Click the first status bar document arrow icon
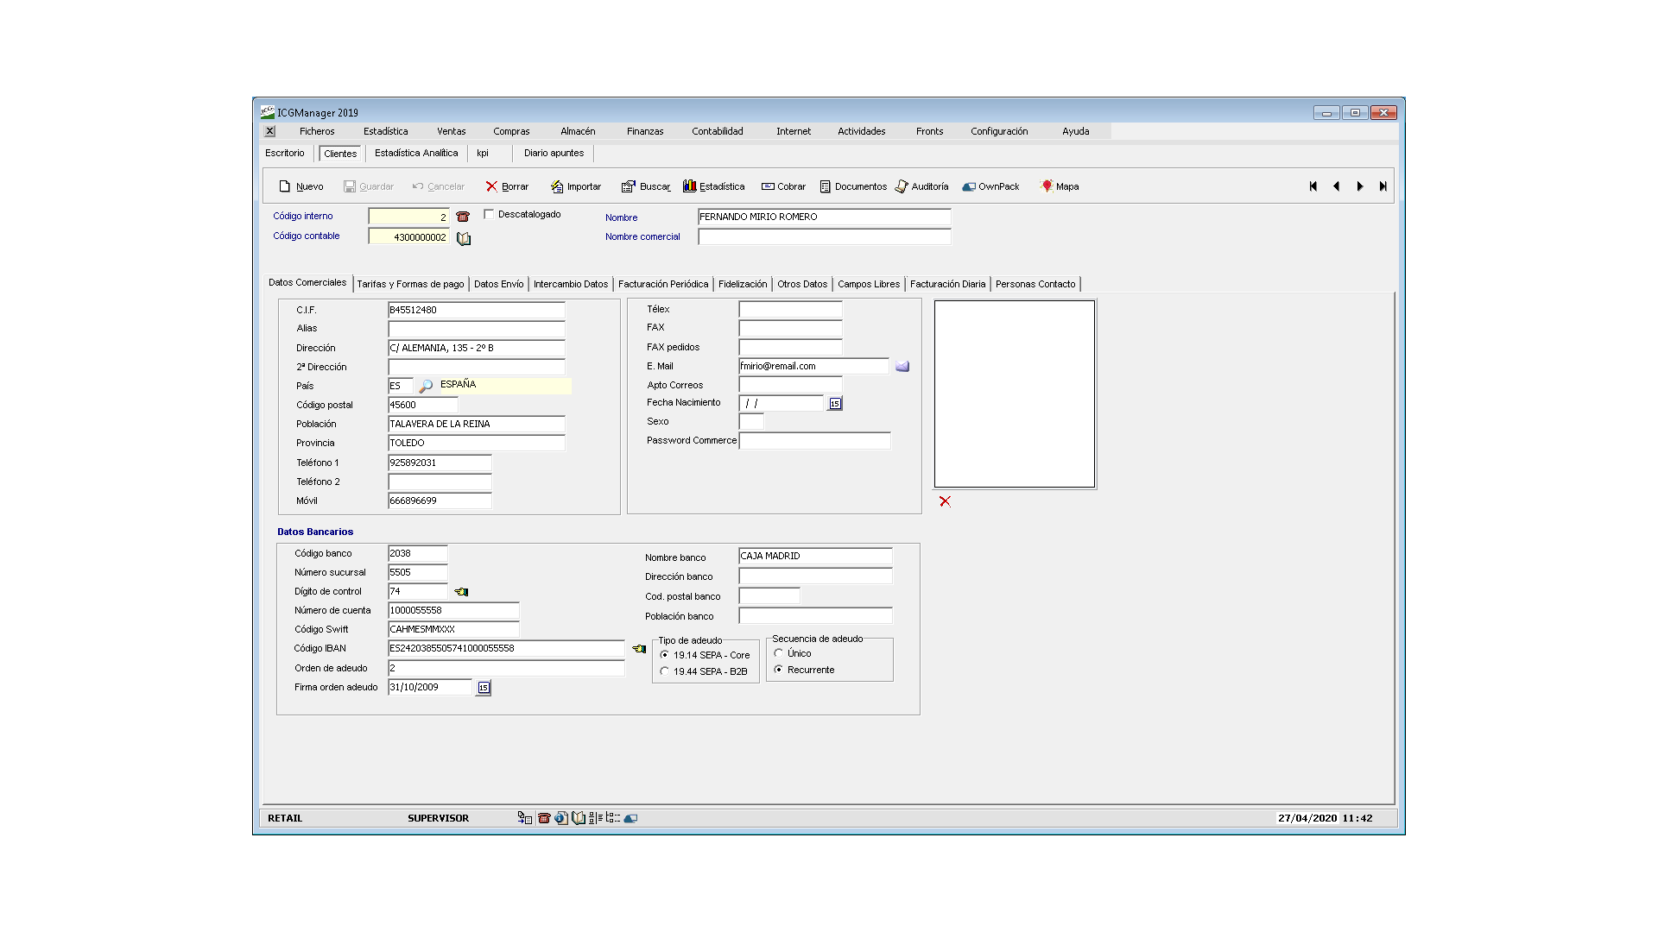 524,818
